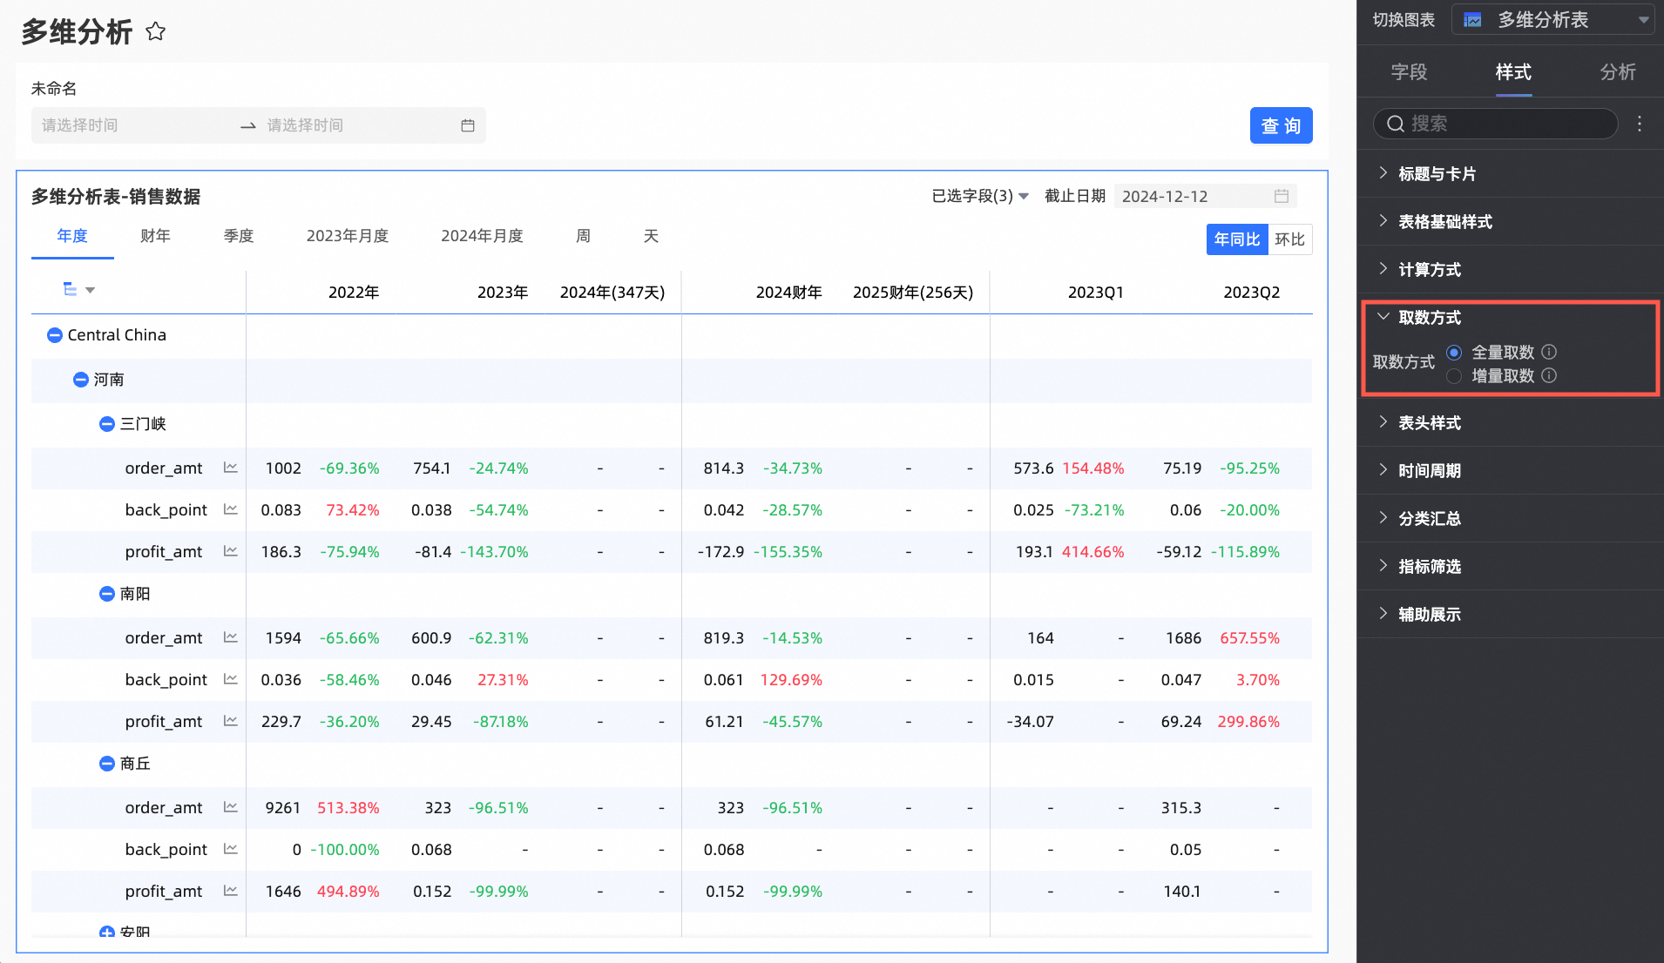This screenshot has height=963, width=1664.
Task: Switch comparison to 环比
Action: (x=1289, y=239)
